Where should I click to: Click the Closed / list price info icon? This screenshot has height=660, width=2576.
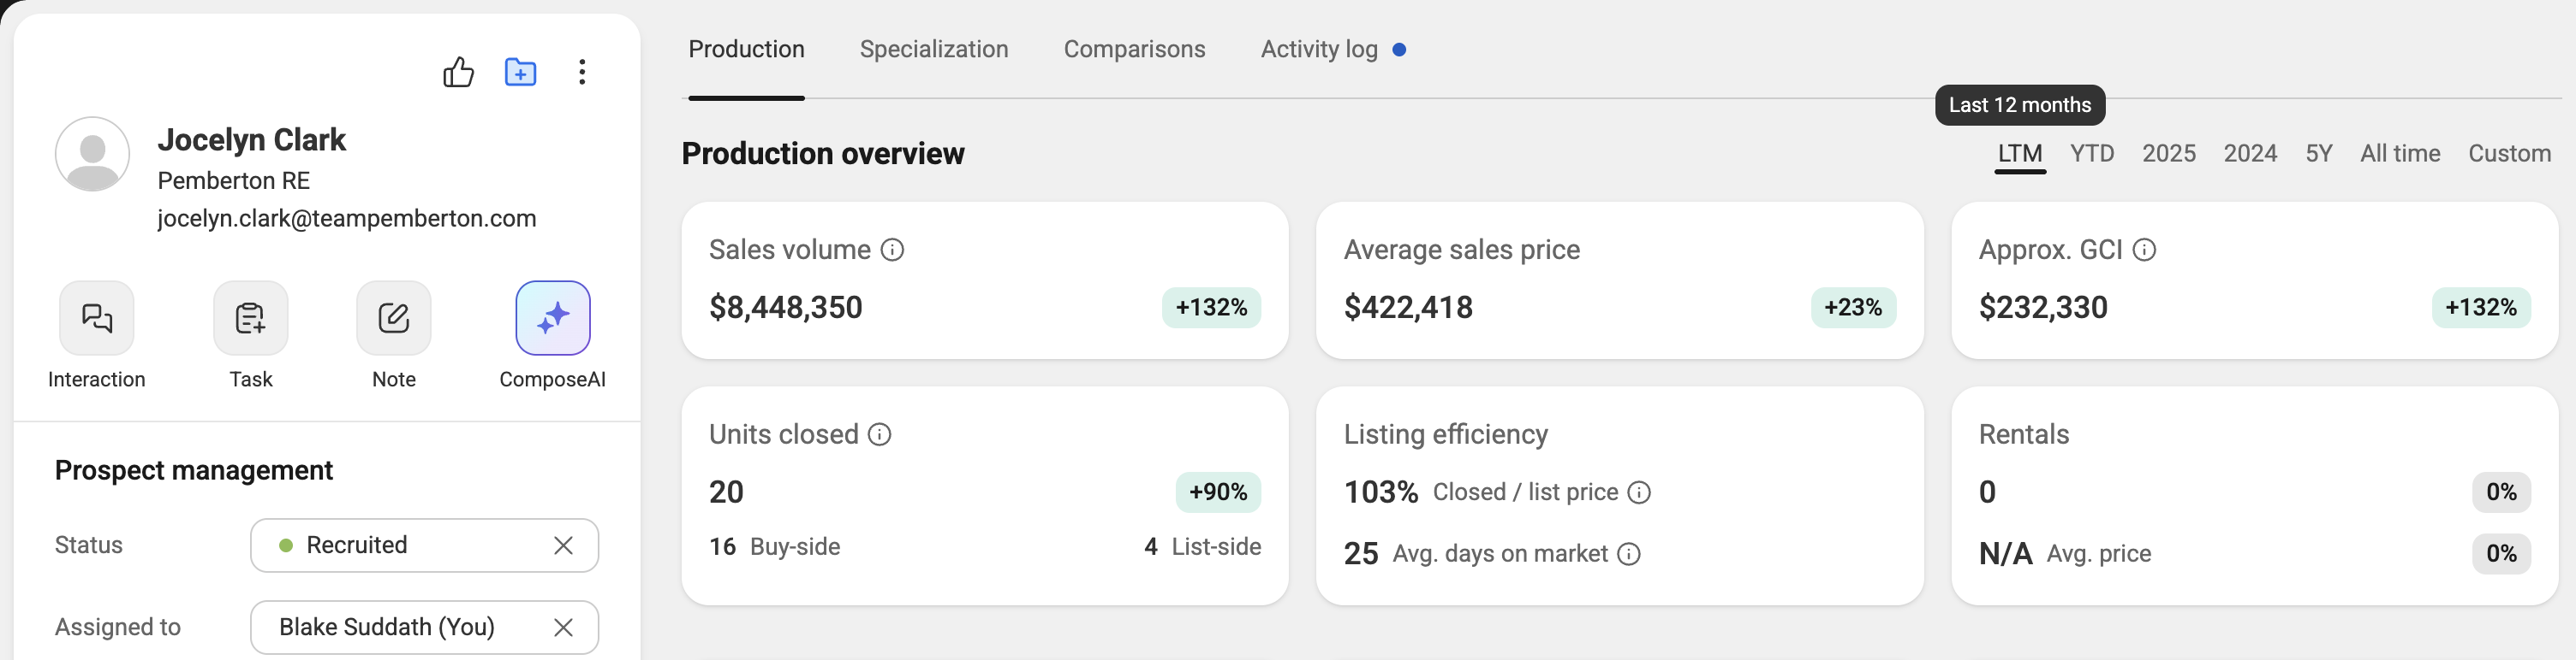(1639, 492)
